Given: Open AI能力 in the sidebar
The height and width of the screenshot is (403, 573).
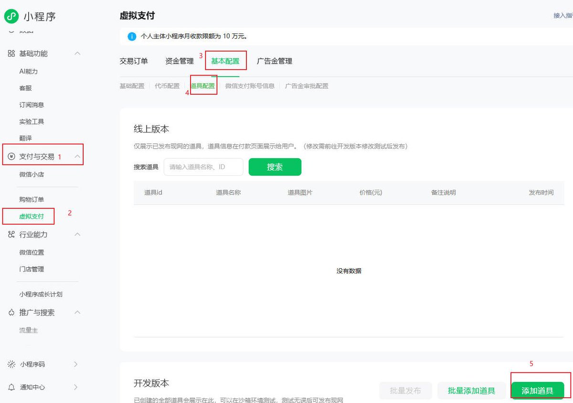Looking at the screenshot, I should pyautogui.click(x=29, y=71).
